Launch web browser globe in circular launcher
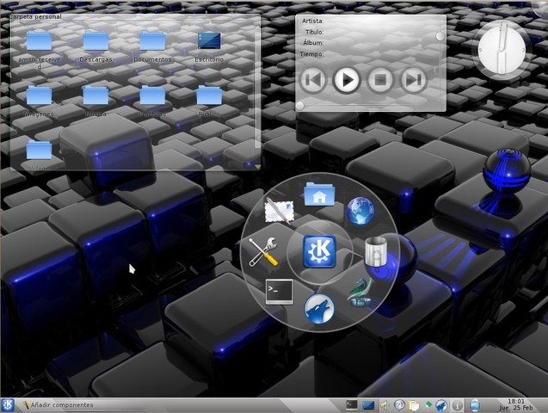Viewport: 548px width, 413px height. [x=360, y=211]
